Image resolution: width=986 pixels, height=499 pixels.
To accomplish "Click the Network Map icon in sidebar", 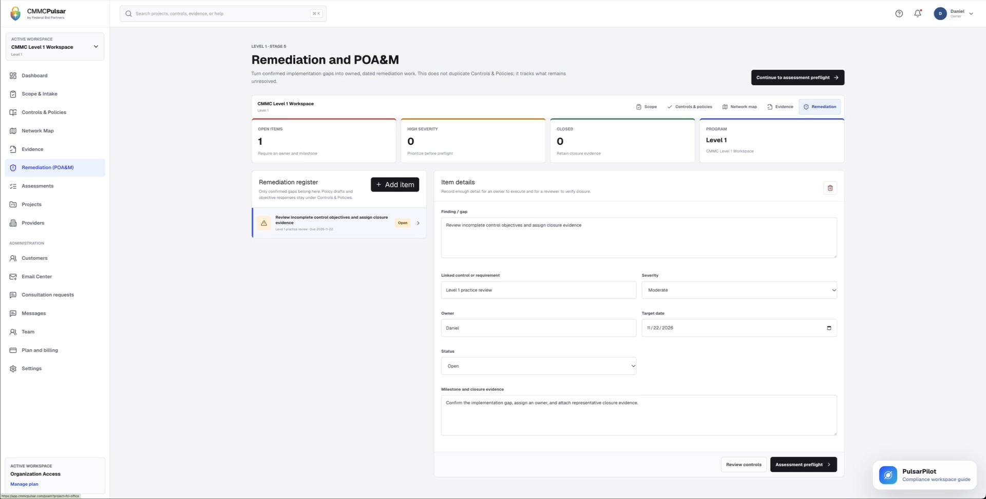I will coord(13,131).
